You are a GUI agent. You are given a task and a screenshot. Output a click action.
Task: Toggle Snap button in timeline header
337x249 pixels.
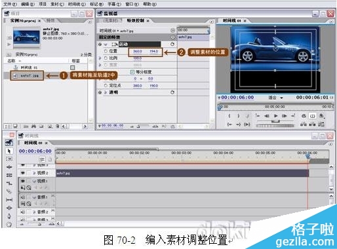[x=43, y=159]
